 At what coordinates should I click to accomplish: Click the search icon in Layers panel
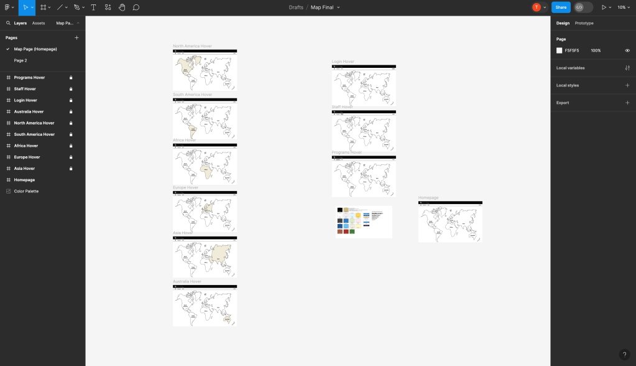click(x=8, y=23)
